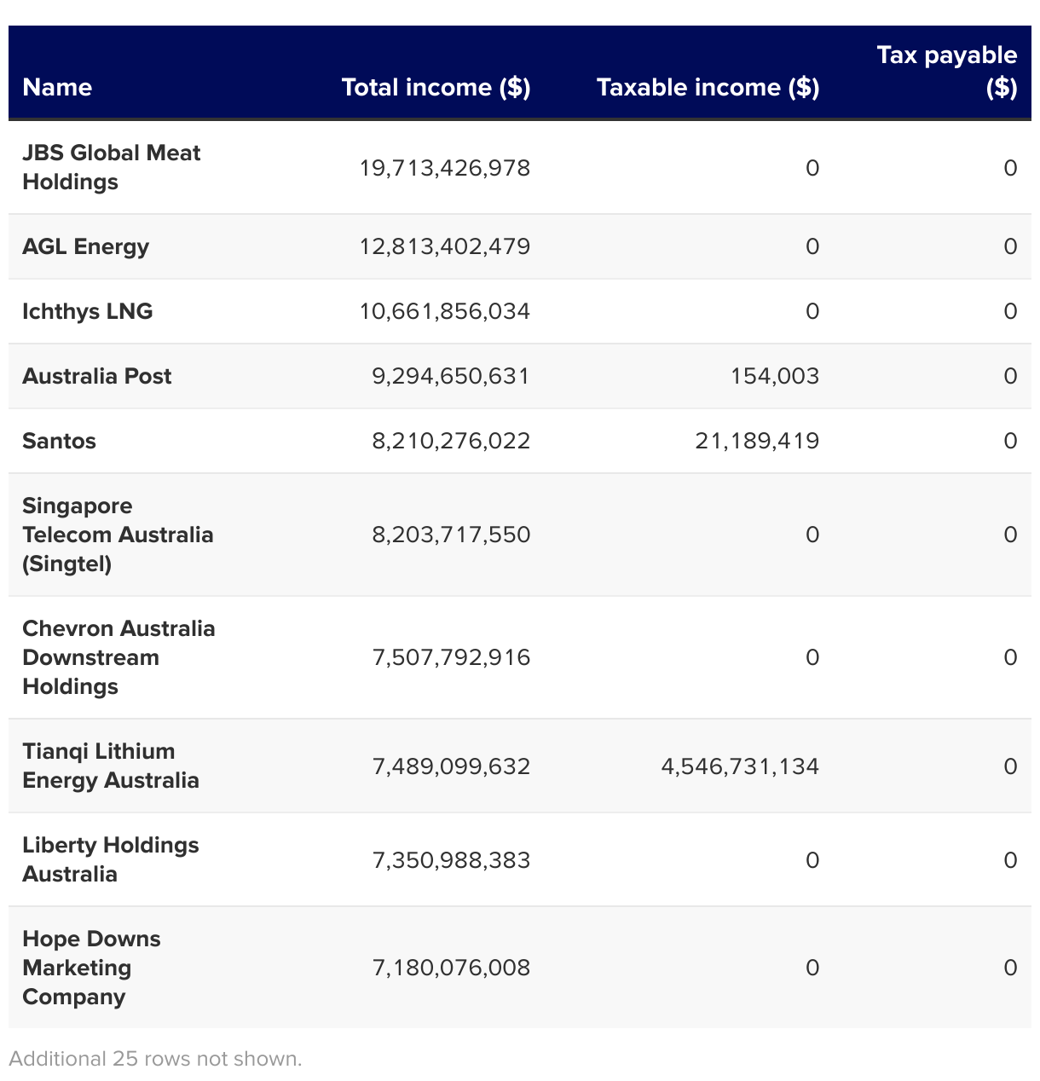Click the Santos company name

[x=59, y=441]
